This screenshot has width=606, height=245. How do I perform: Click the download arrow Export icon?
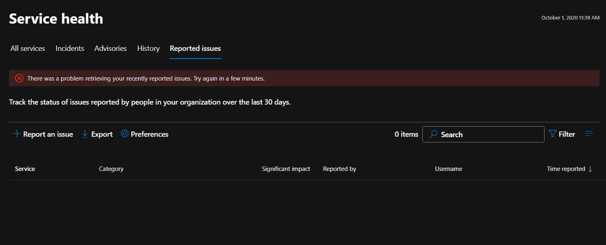pos(85,134)
